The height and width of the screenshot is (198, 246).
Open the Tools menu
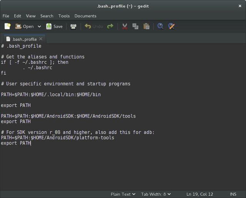[64, 16]
